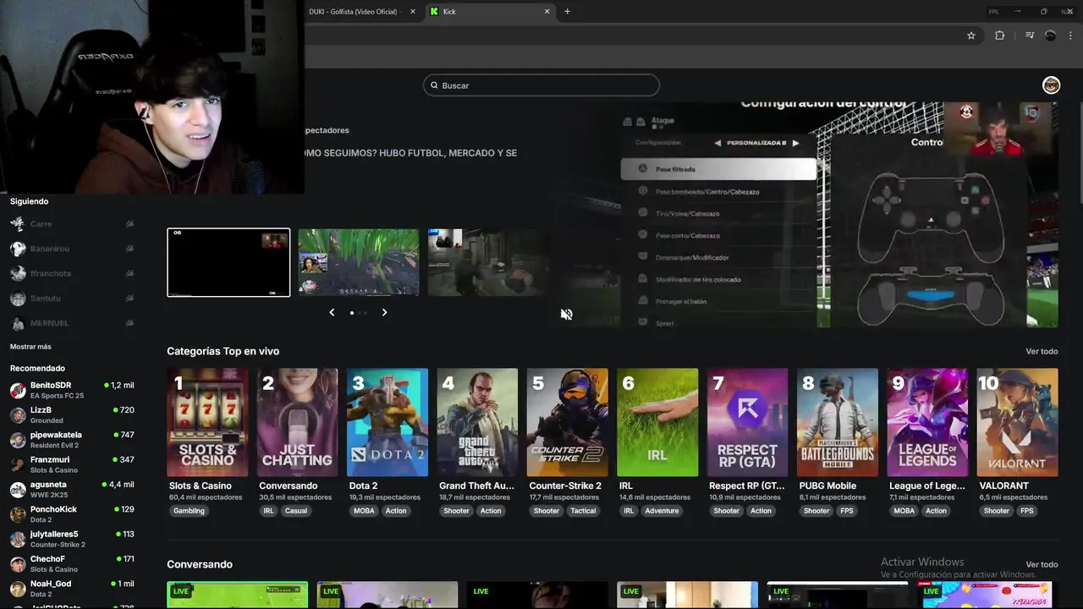Open the user profile avatar menu
Image resolution: width=1083 pixels, height=609 pixels.
point(1051,85)
